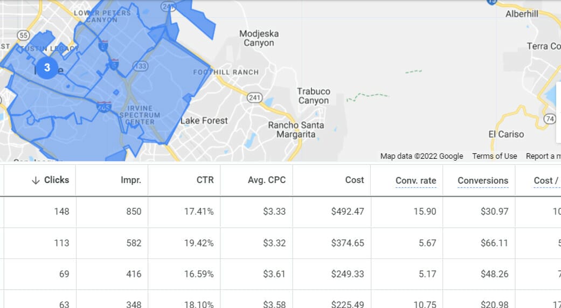
Task: Click the Interstate 15 shield near Alberhill
Action: [491, 2]
